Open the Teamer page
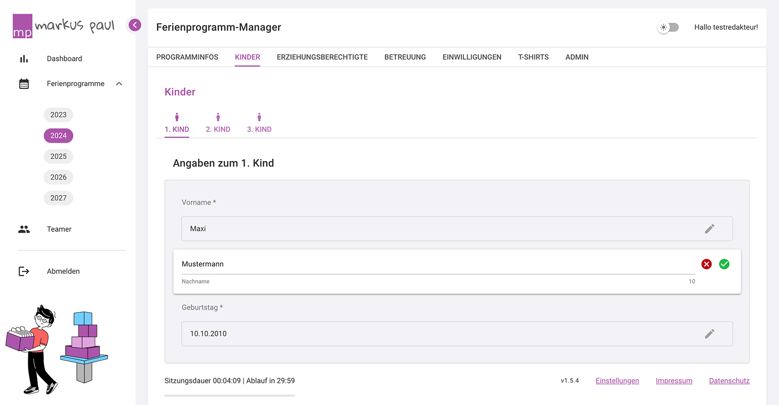Screen dimensions: 779x405 (x=59, y=229)
